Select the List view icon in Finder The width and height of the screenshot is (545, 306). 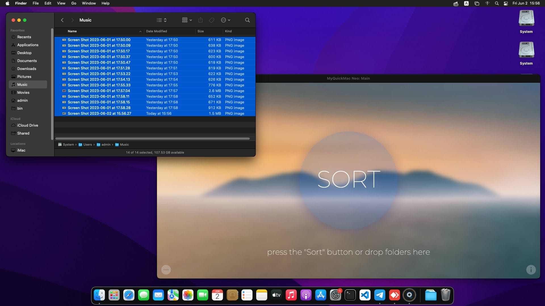159,20
